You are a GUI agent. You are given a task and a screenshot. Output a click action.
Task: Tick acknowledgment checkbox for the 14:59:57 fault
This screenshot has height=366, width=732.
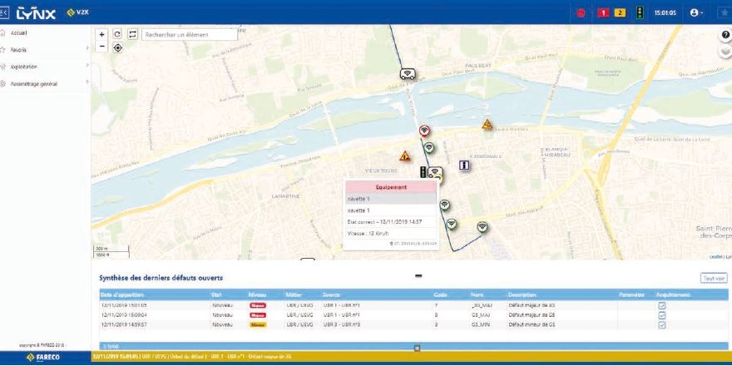pyautogui.click(x=662, y=325)
